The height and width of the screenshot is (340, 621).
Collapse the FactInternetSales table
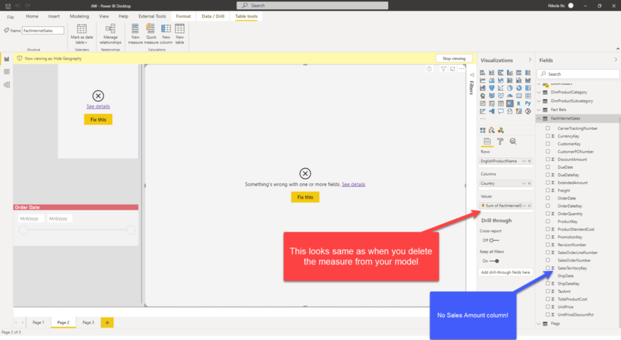point(539,118)
